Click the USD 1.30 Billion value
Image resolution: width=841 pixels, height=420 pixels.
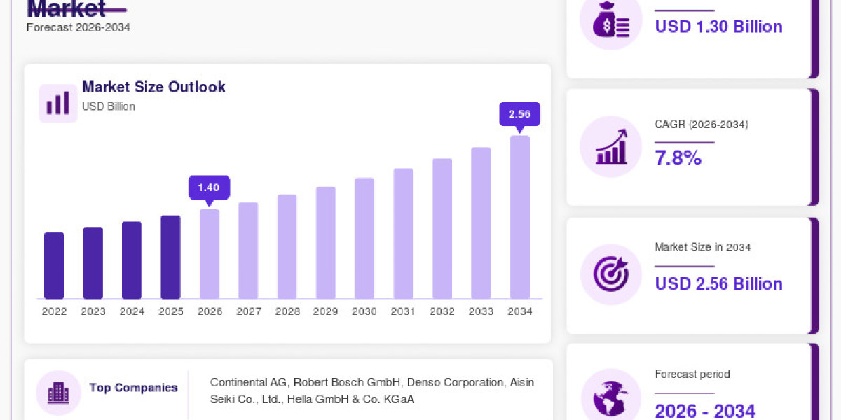point(718,27)
